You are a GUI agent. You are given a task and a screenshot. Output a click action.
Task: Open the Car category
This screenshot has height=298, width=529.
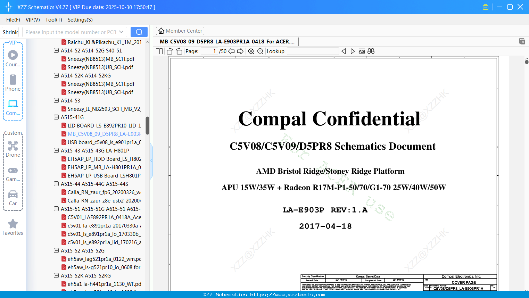point(13,198)
